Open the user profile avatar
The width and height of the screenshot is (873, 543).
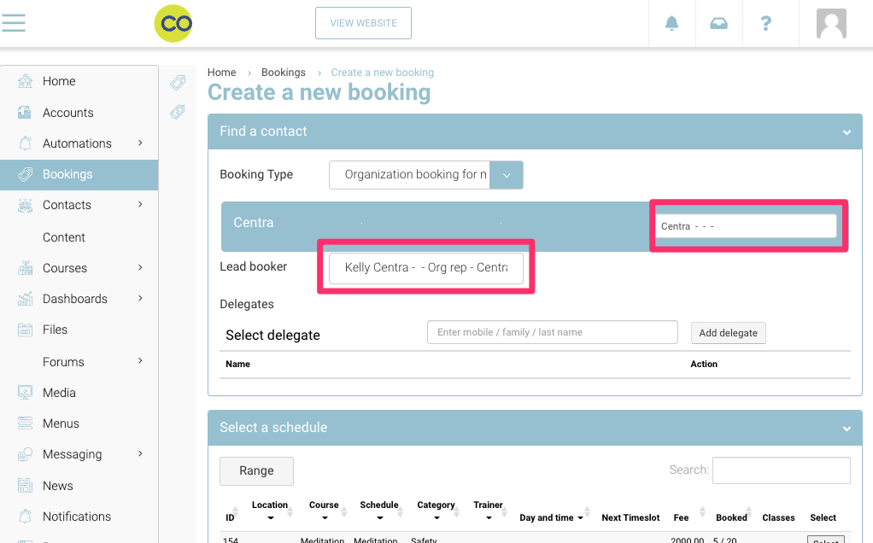[830, 23]
